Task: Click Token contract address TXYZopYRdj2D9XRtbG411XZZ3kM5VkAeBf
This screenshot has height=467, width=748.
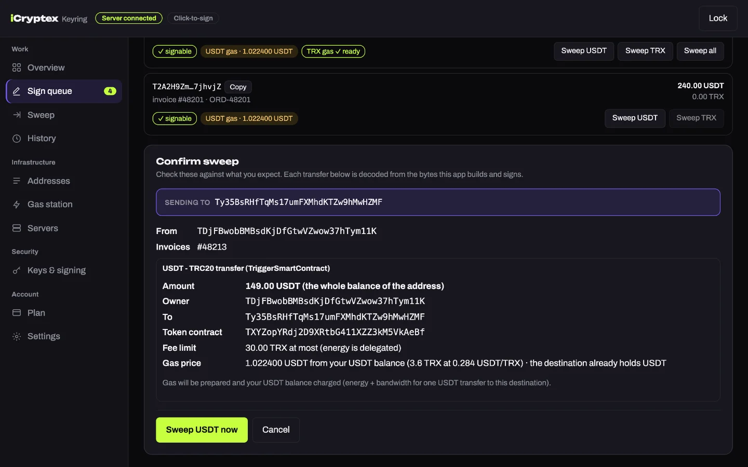Action: point(335,332)
